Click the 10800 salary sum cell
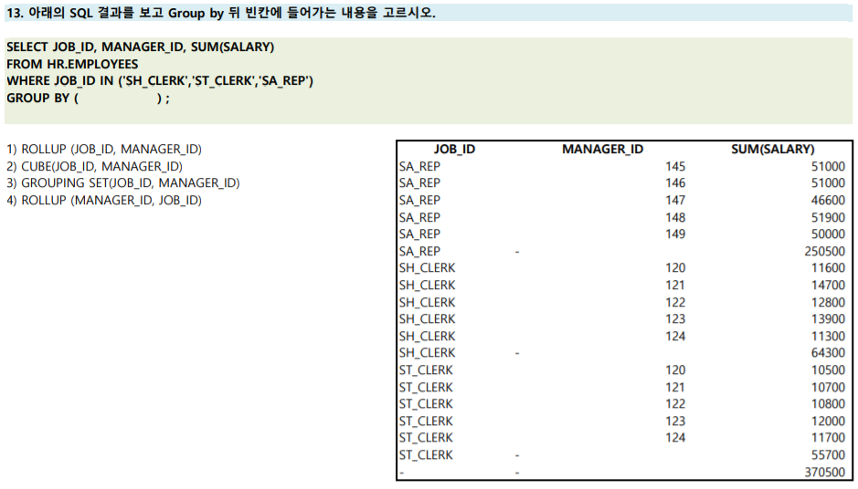The image size is (858, 489). point(828,404)
